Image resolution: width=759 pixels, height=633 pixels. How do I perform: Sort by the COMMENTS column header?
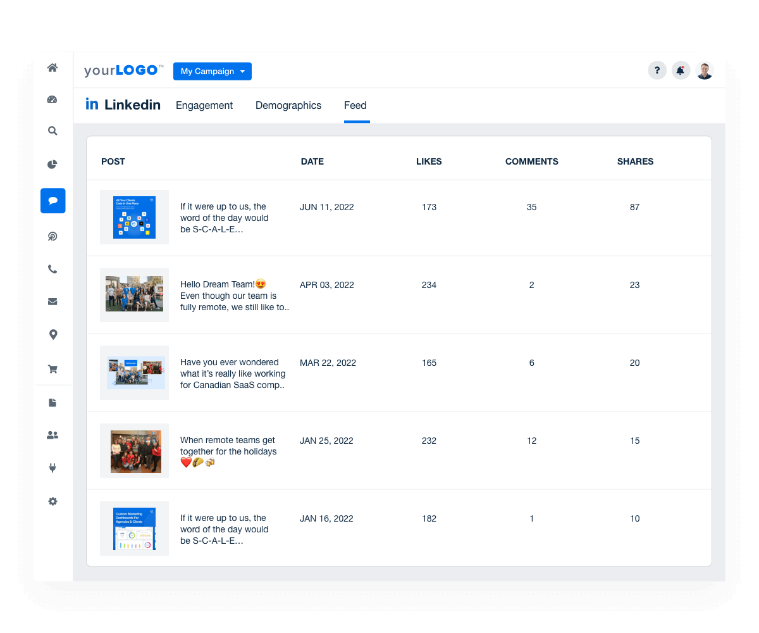click(x=532, y=161)
